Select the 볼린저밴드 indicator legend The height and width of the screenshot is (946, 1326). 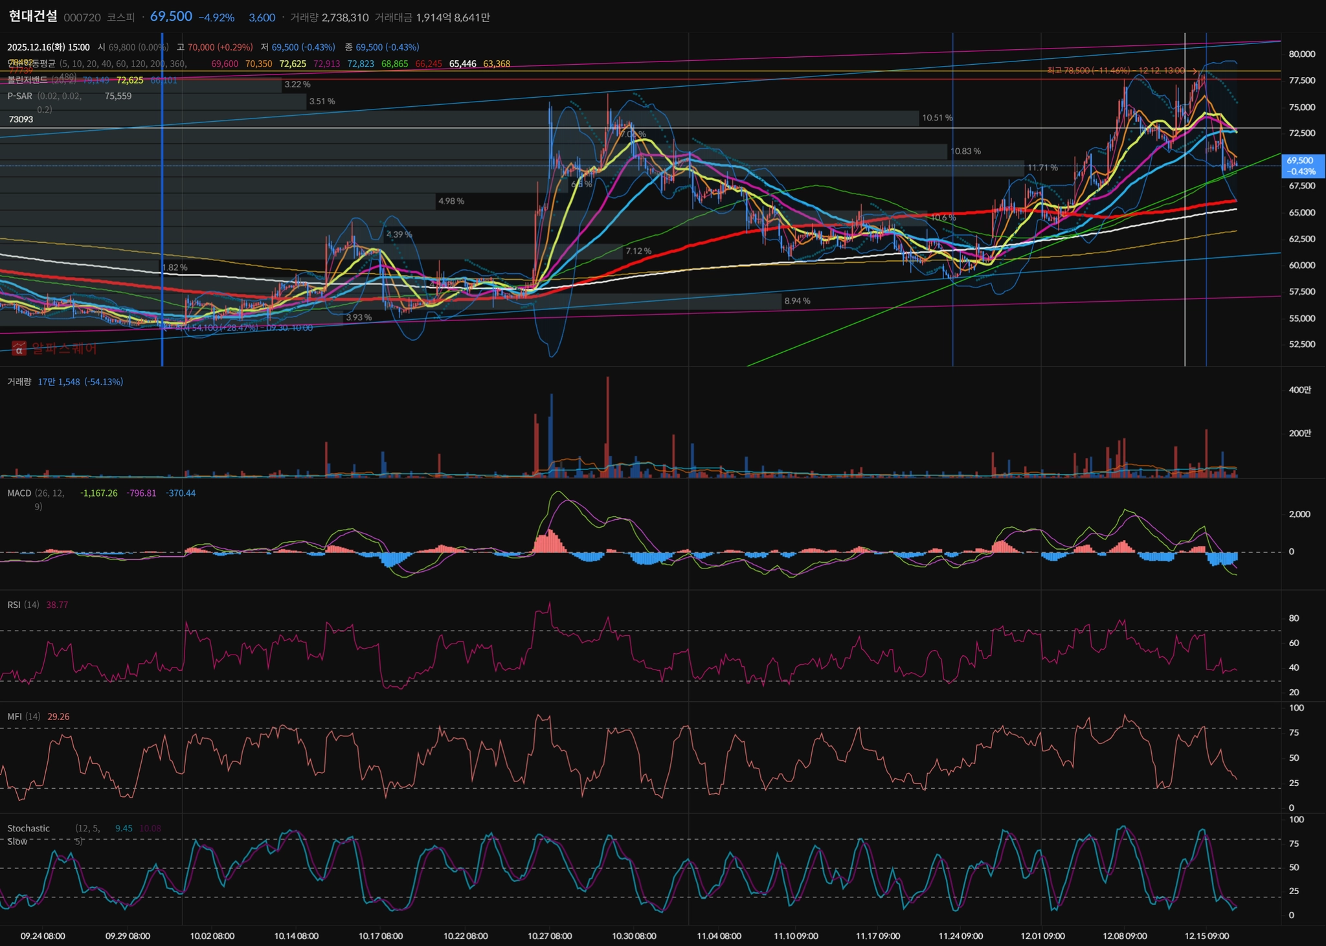point(27,80)
